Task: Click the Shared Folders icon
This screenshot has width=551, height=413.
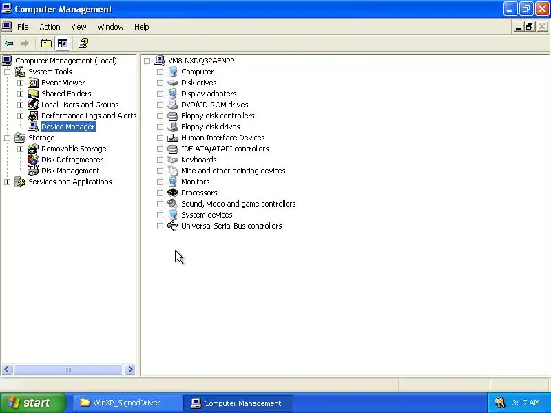Action: pyautogui.click(x=33, y=94)
